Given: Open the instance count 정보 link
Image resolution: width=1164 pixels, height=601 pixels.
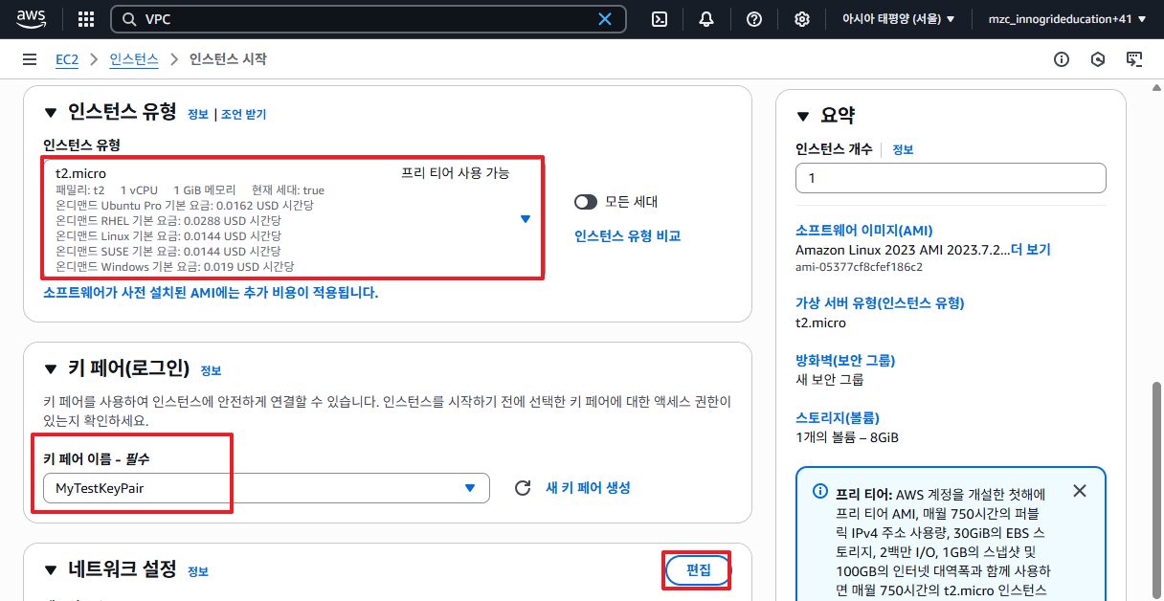Looking at the screenshot, I should [x=903, y=150].
